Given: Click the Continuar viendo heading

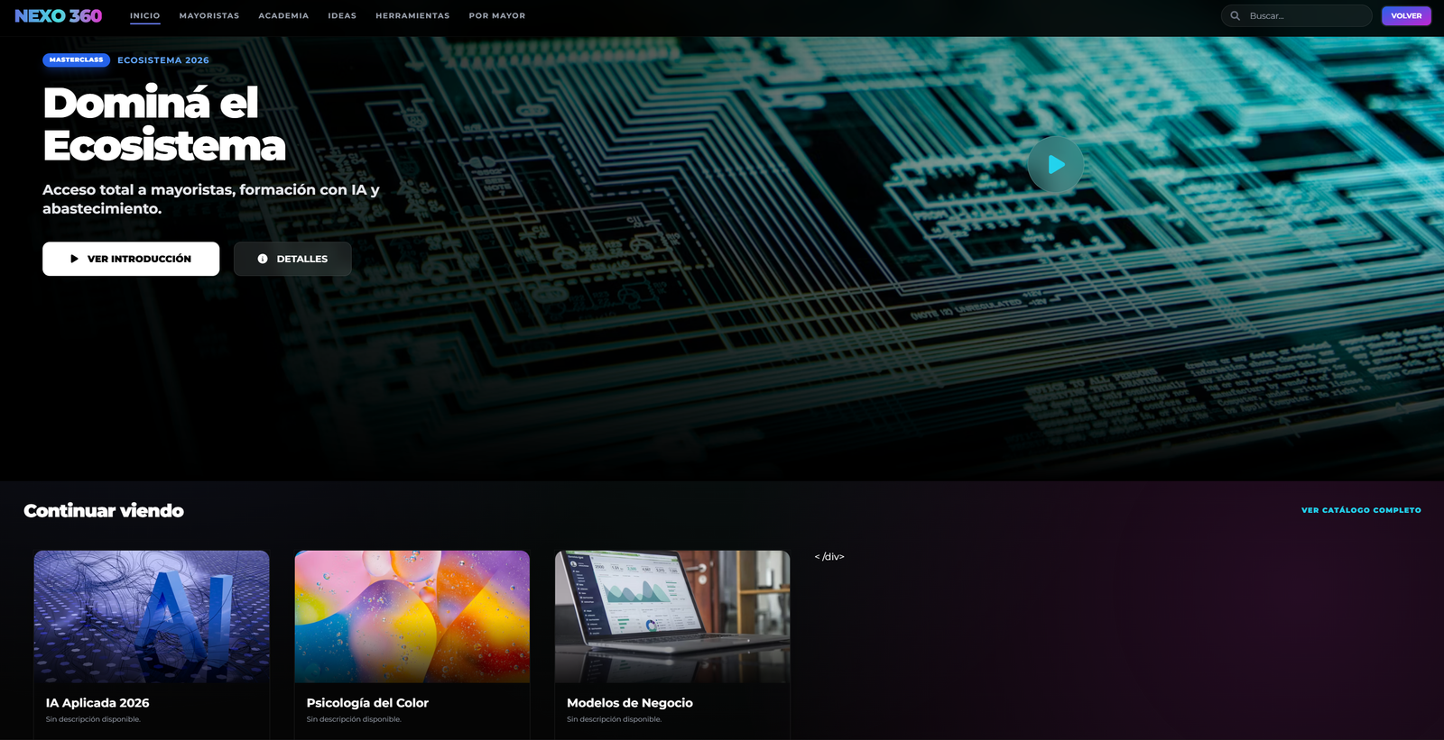Looking at the screenshot, I should 104,510.
